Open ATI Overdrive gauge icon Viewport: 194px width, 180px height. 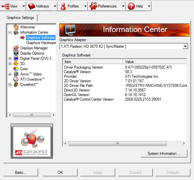16,79
